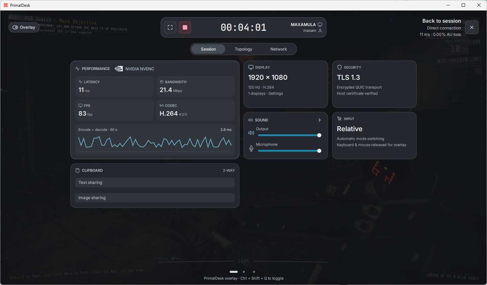Click the Image sharing row
The height and width of the screenshot is (285, 487).
click(155, 198)
